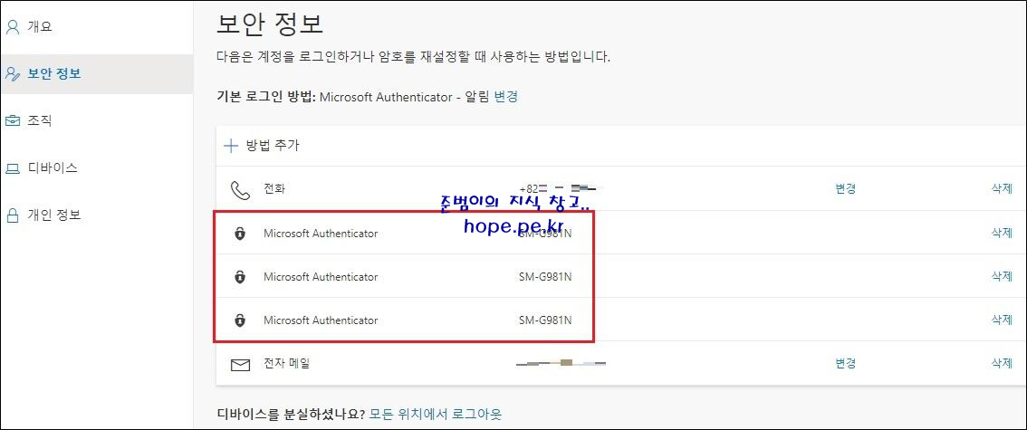Image resolution: width=1027 pixels, height=430 pixels.
Task: Click the second Microsoft Authenticator lock icon
Action: coord(240,278)
